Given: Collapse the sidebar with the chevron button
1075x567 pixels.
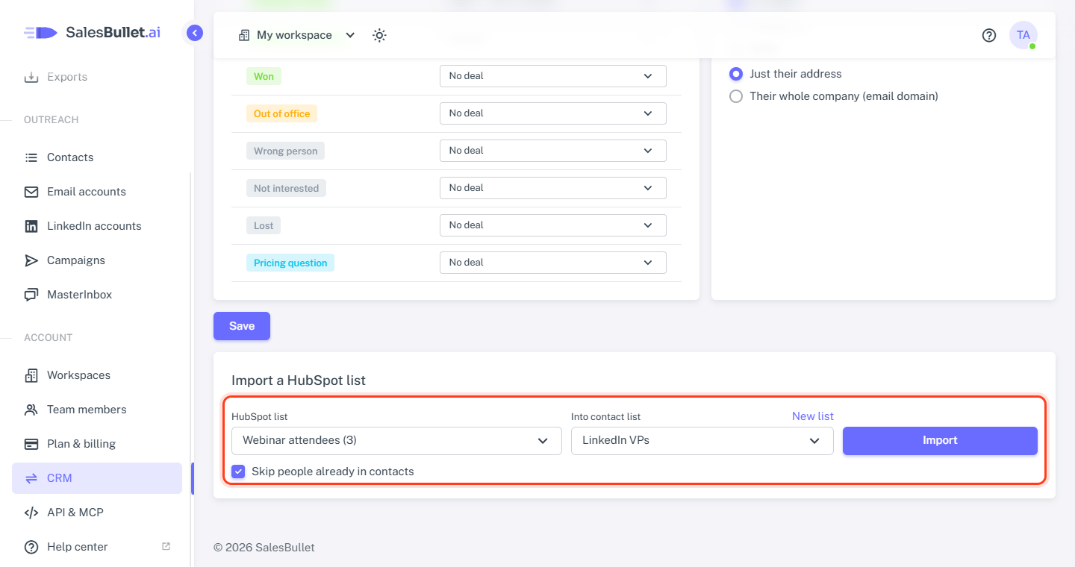Looking at the screenshot, I should 195,33.
